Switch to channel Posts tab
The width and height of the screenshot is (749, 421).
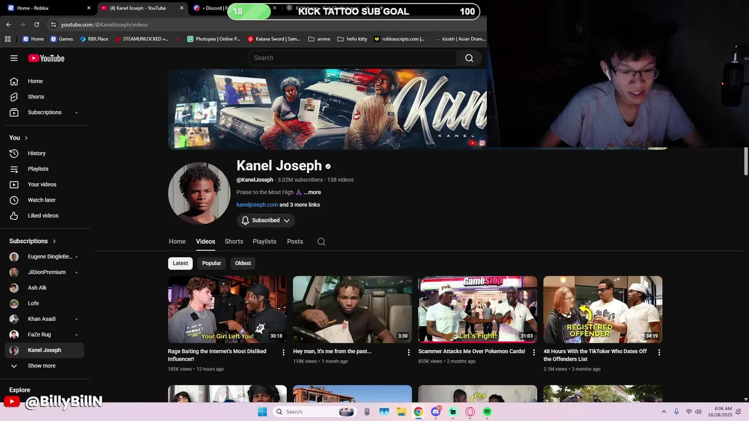point(295,241)
